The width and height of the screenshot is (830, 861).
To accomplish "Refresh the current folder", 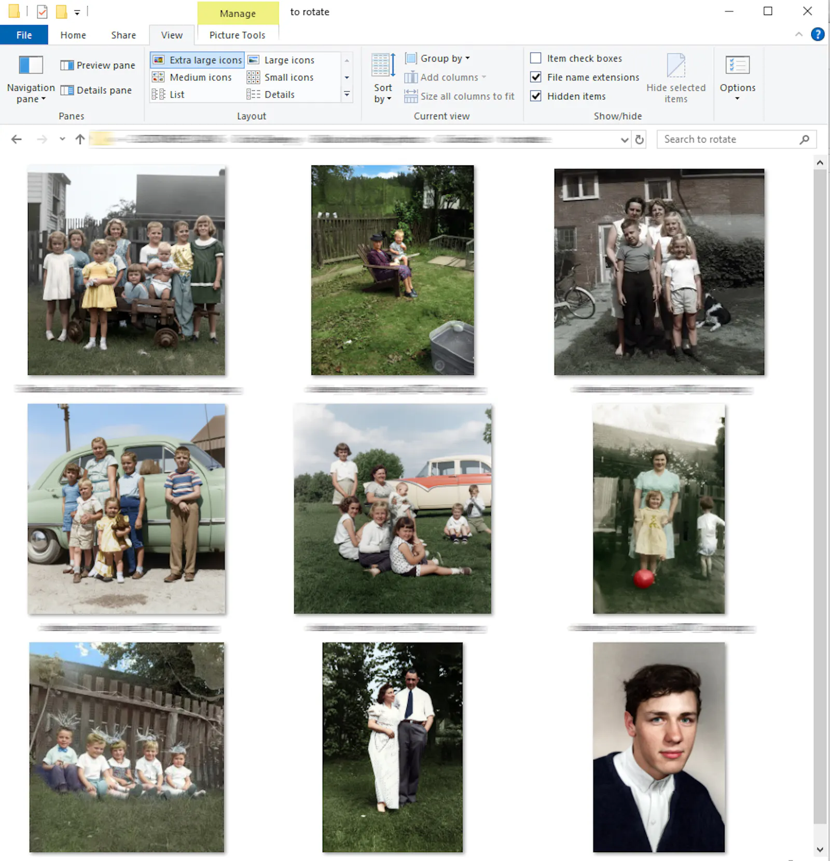I will (x=639, y=139).
